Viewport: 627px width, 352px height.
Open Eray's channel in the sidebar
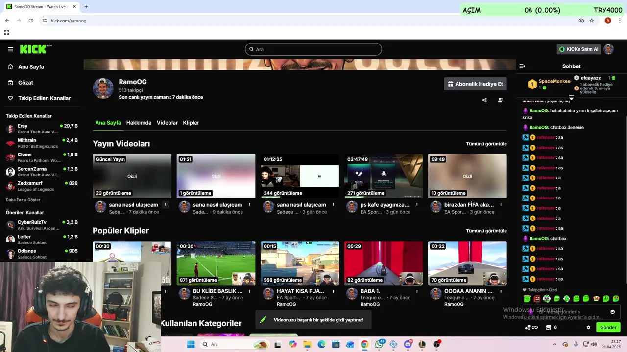(42, 129)
